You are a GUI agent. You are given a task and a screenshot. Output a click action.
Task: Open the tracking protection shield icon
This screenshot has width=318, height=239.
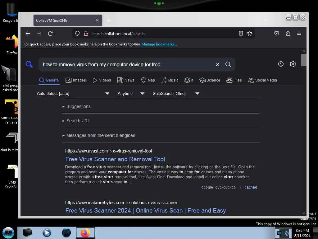pos(77,33)
